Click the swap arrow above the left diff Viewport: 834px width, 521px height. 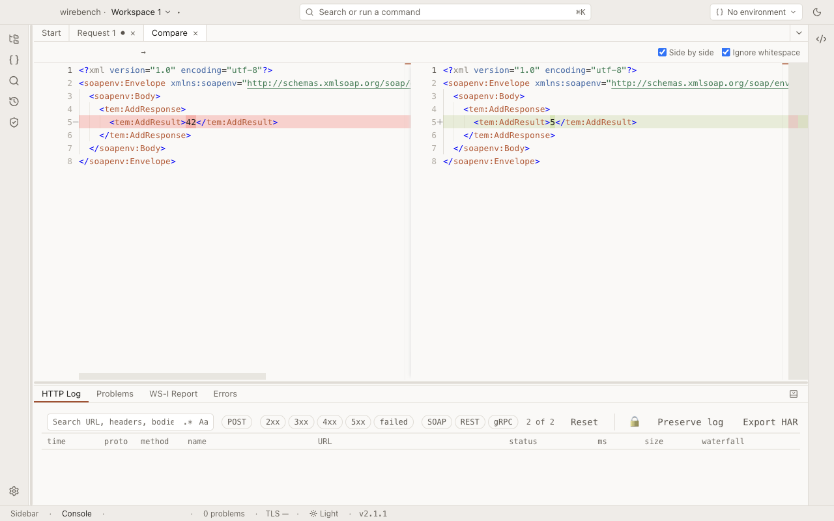[x=143, y=52]
